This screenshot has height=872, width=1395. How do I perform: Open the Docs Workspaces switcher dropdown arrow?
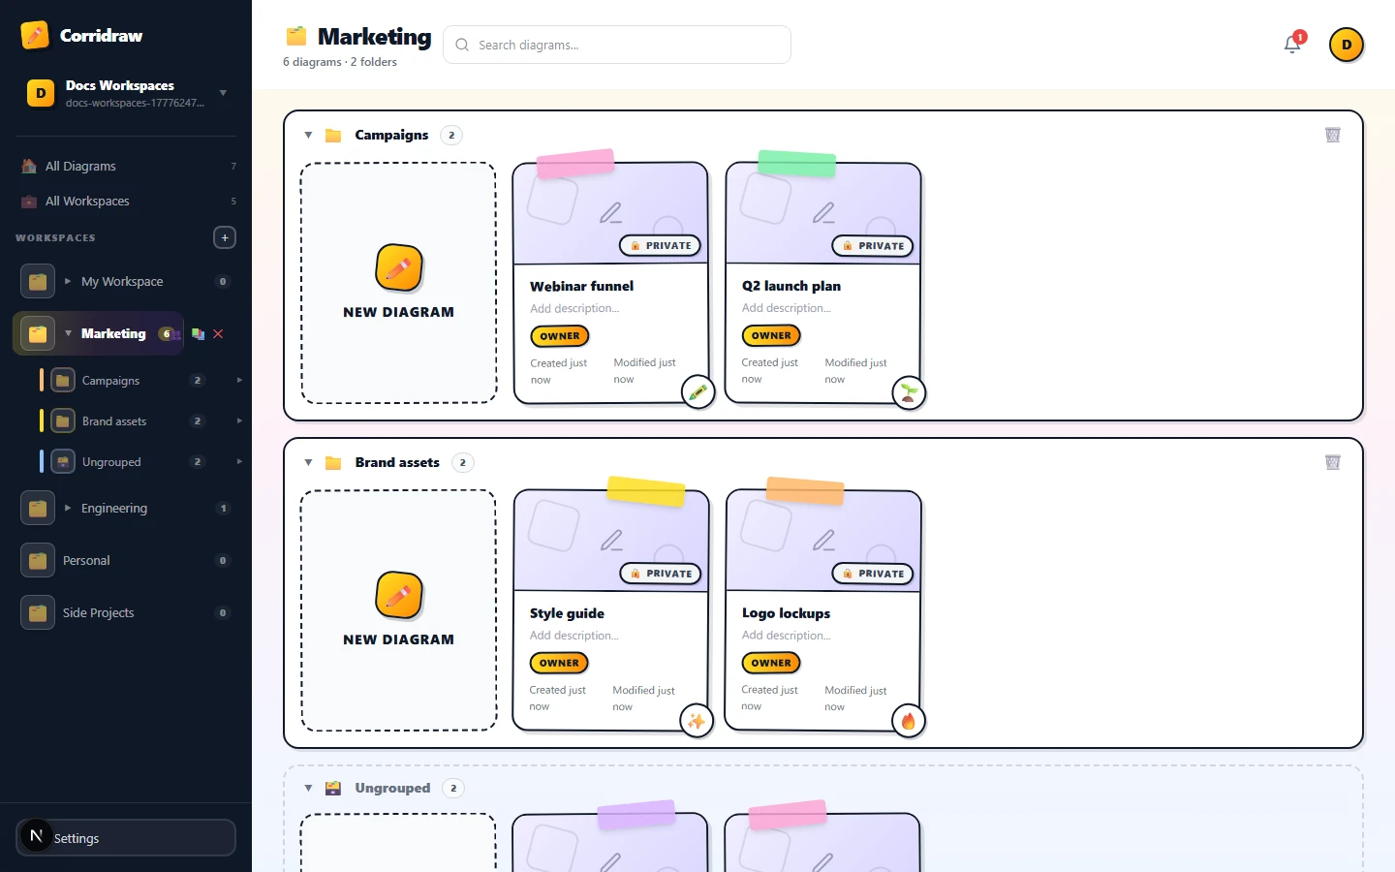[223, 93]
